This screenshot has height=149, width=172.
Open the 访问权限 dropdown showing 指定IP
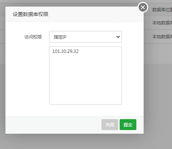pyautogui.click(x=85, y=37)
